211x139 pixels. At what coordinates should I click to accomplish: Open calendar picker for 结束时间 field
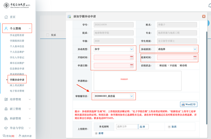coord(195,57)
